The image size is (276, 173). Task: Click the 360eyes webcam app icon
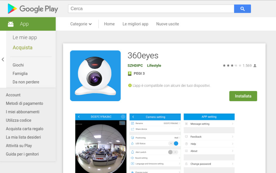[95, 76]
